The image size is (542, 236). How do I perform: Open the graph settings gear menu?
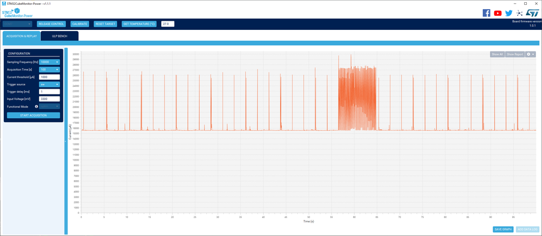coord(530,54)
